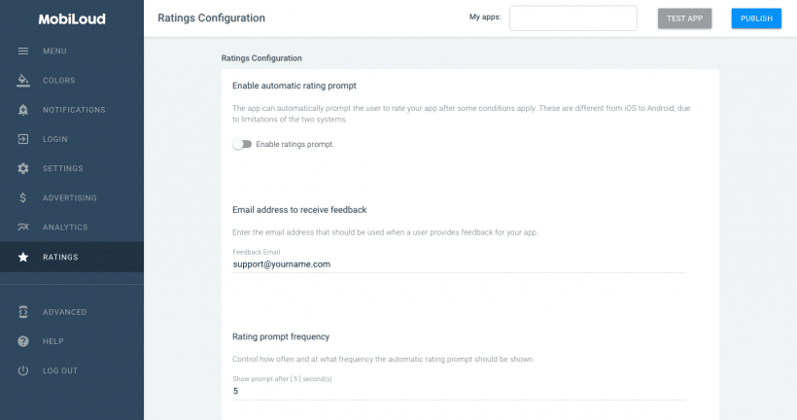Click the Show prompt after seconds field
The image size is (797, 420).
tap(459, 391)
